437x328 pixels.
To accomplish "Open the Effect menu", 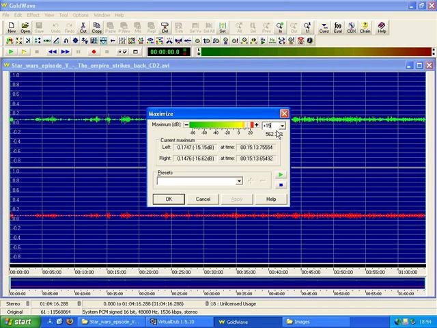I will (33, 15).
